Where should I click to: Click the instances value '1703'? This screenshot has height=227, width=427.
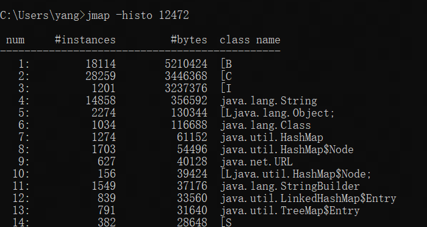104,150
